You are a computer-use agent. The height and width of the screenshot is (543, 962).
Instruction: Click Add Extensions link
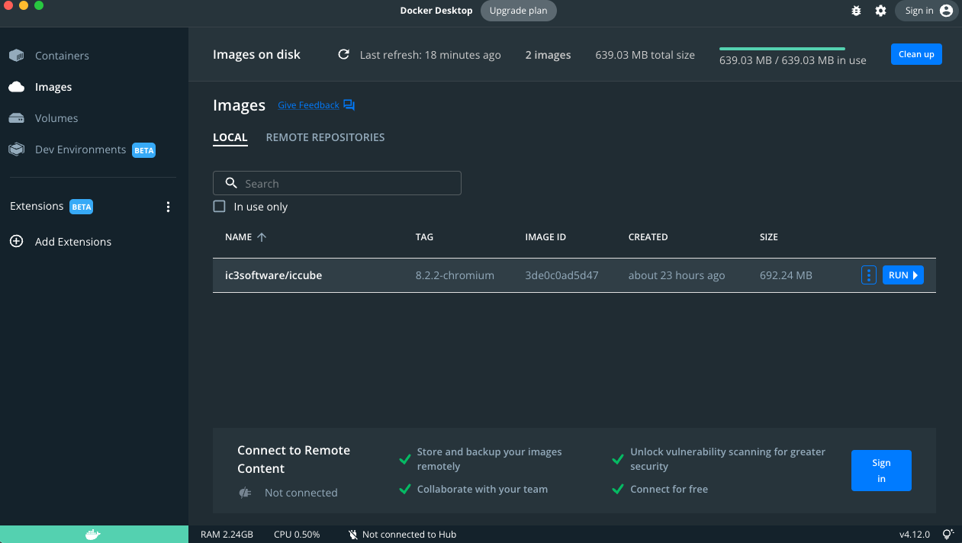coord(73,242)
